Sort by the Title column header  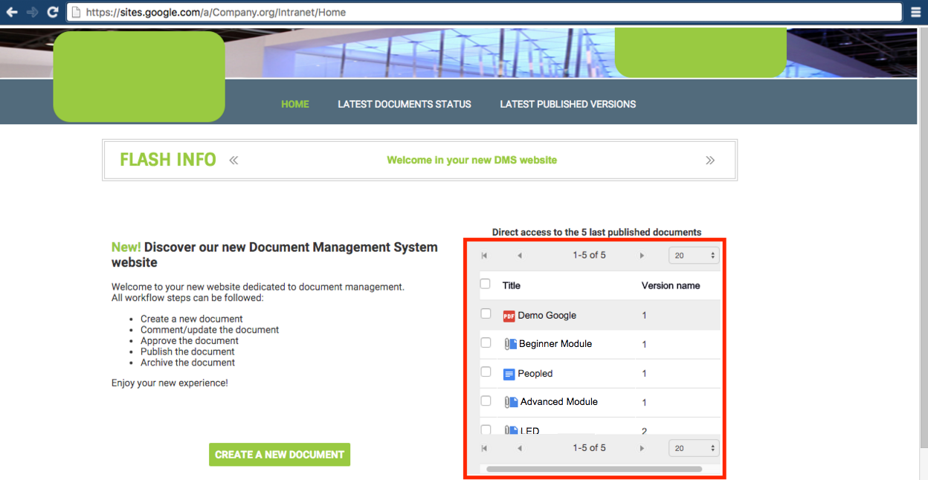point(512,285)
